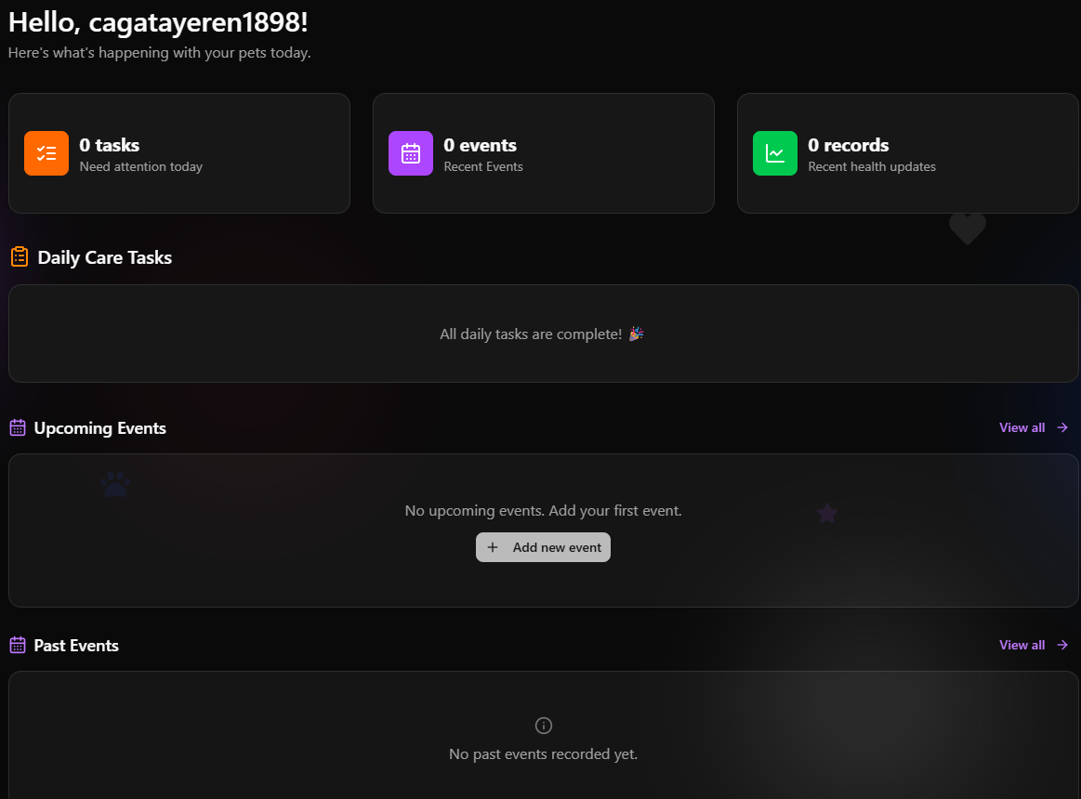Select the 0 events summary card
Screen dimensions: 1081x799
(543, 152)
